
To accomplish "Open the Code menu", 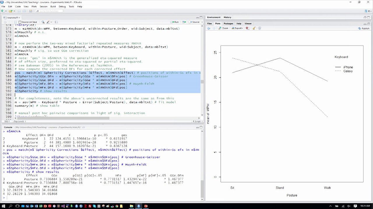I will click(18, 6).
